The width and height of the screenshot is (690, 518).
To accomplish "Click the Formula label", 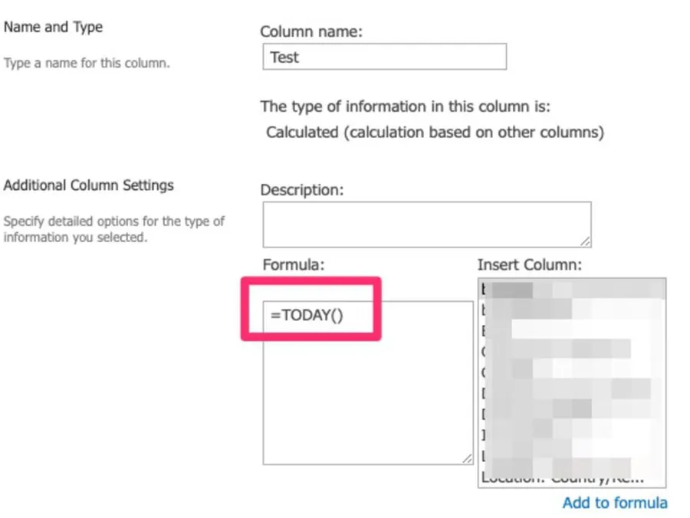I will point(294,264).
